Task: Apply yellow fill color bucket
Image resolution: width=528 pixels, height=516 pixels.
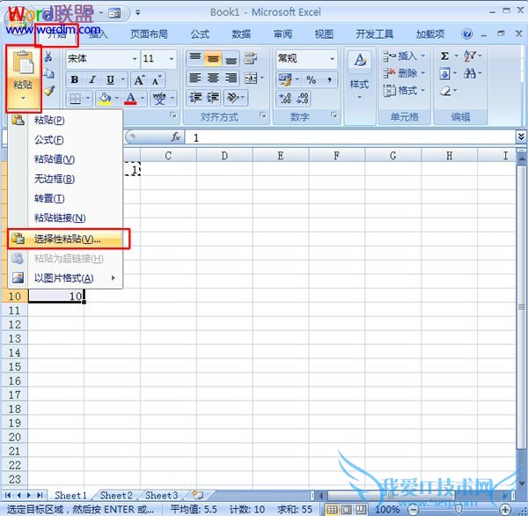Action: (x=105, y=99)
